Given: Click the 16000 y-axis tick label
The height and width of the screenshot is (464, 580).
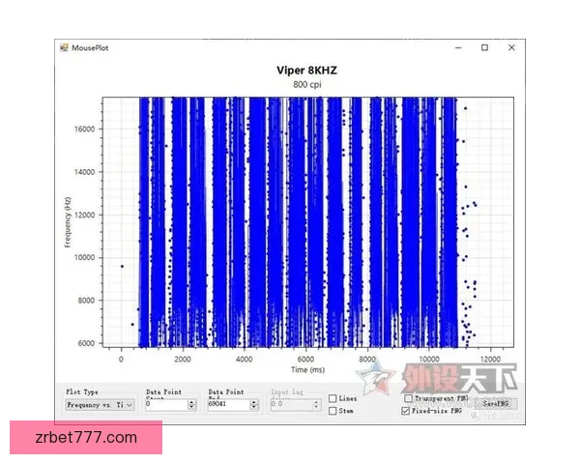Looking at the screenshot, I should (x=85, y=130).
